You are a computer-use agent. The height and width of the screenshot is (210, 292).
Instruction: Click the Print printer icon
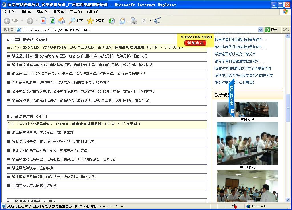pyautogui.click(x=134, y=21)
